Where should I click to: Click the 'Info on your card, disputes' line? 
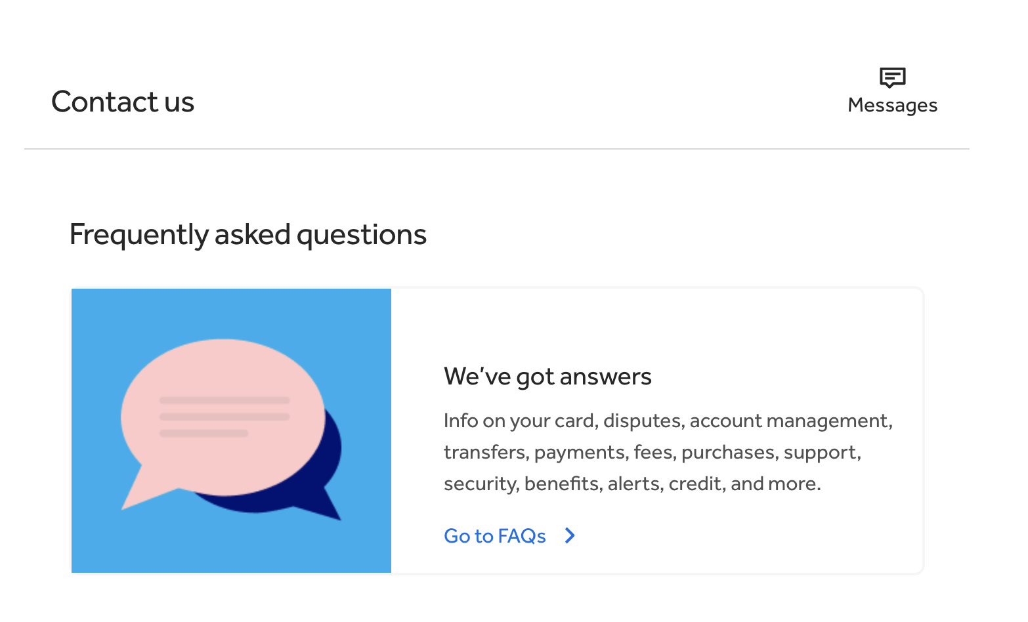tap(668, 421)
